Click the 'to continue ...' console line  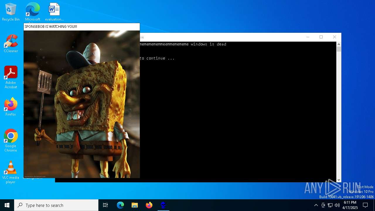click(x=157, y=58)
